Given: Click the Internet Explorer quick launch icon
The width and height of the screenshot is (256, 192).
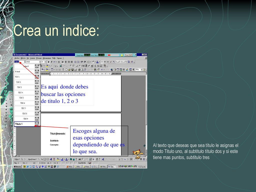Looking at the screenshot, I should tap(27, 166).
